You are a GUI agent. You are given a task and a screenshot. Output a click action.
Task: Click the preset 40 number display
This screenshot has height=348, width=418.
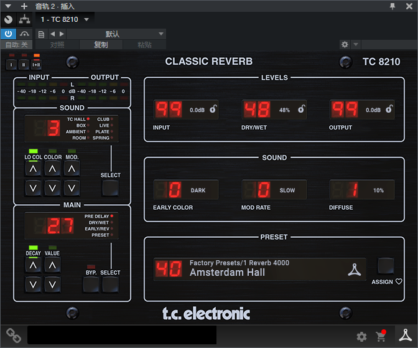(169, 269)
